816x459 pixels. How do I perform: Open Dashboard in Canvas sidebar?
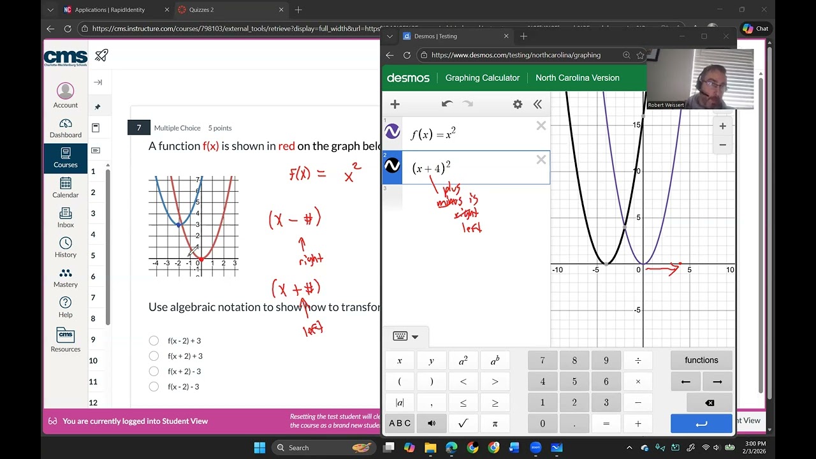(66, 128)
